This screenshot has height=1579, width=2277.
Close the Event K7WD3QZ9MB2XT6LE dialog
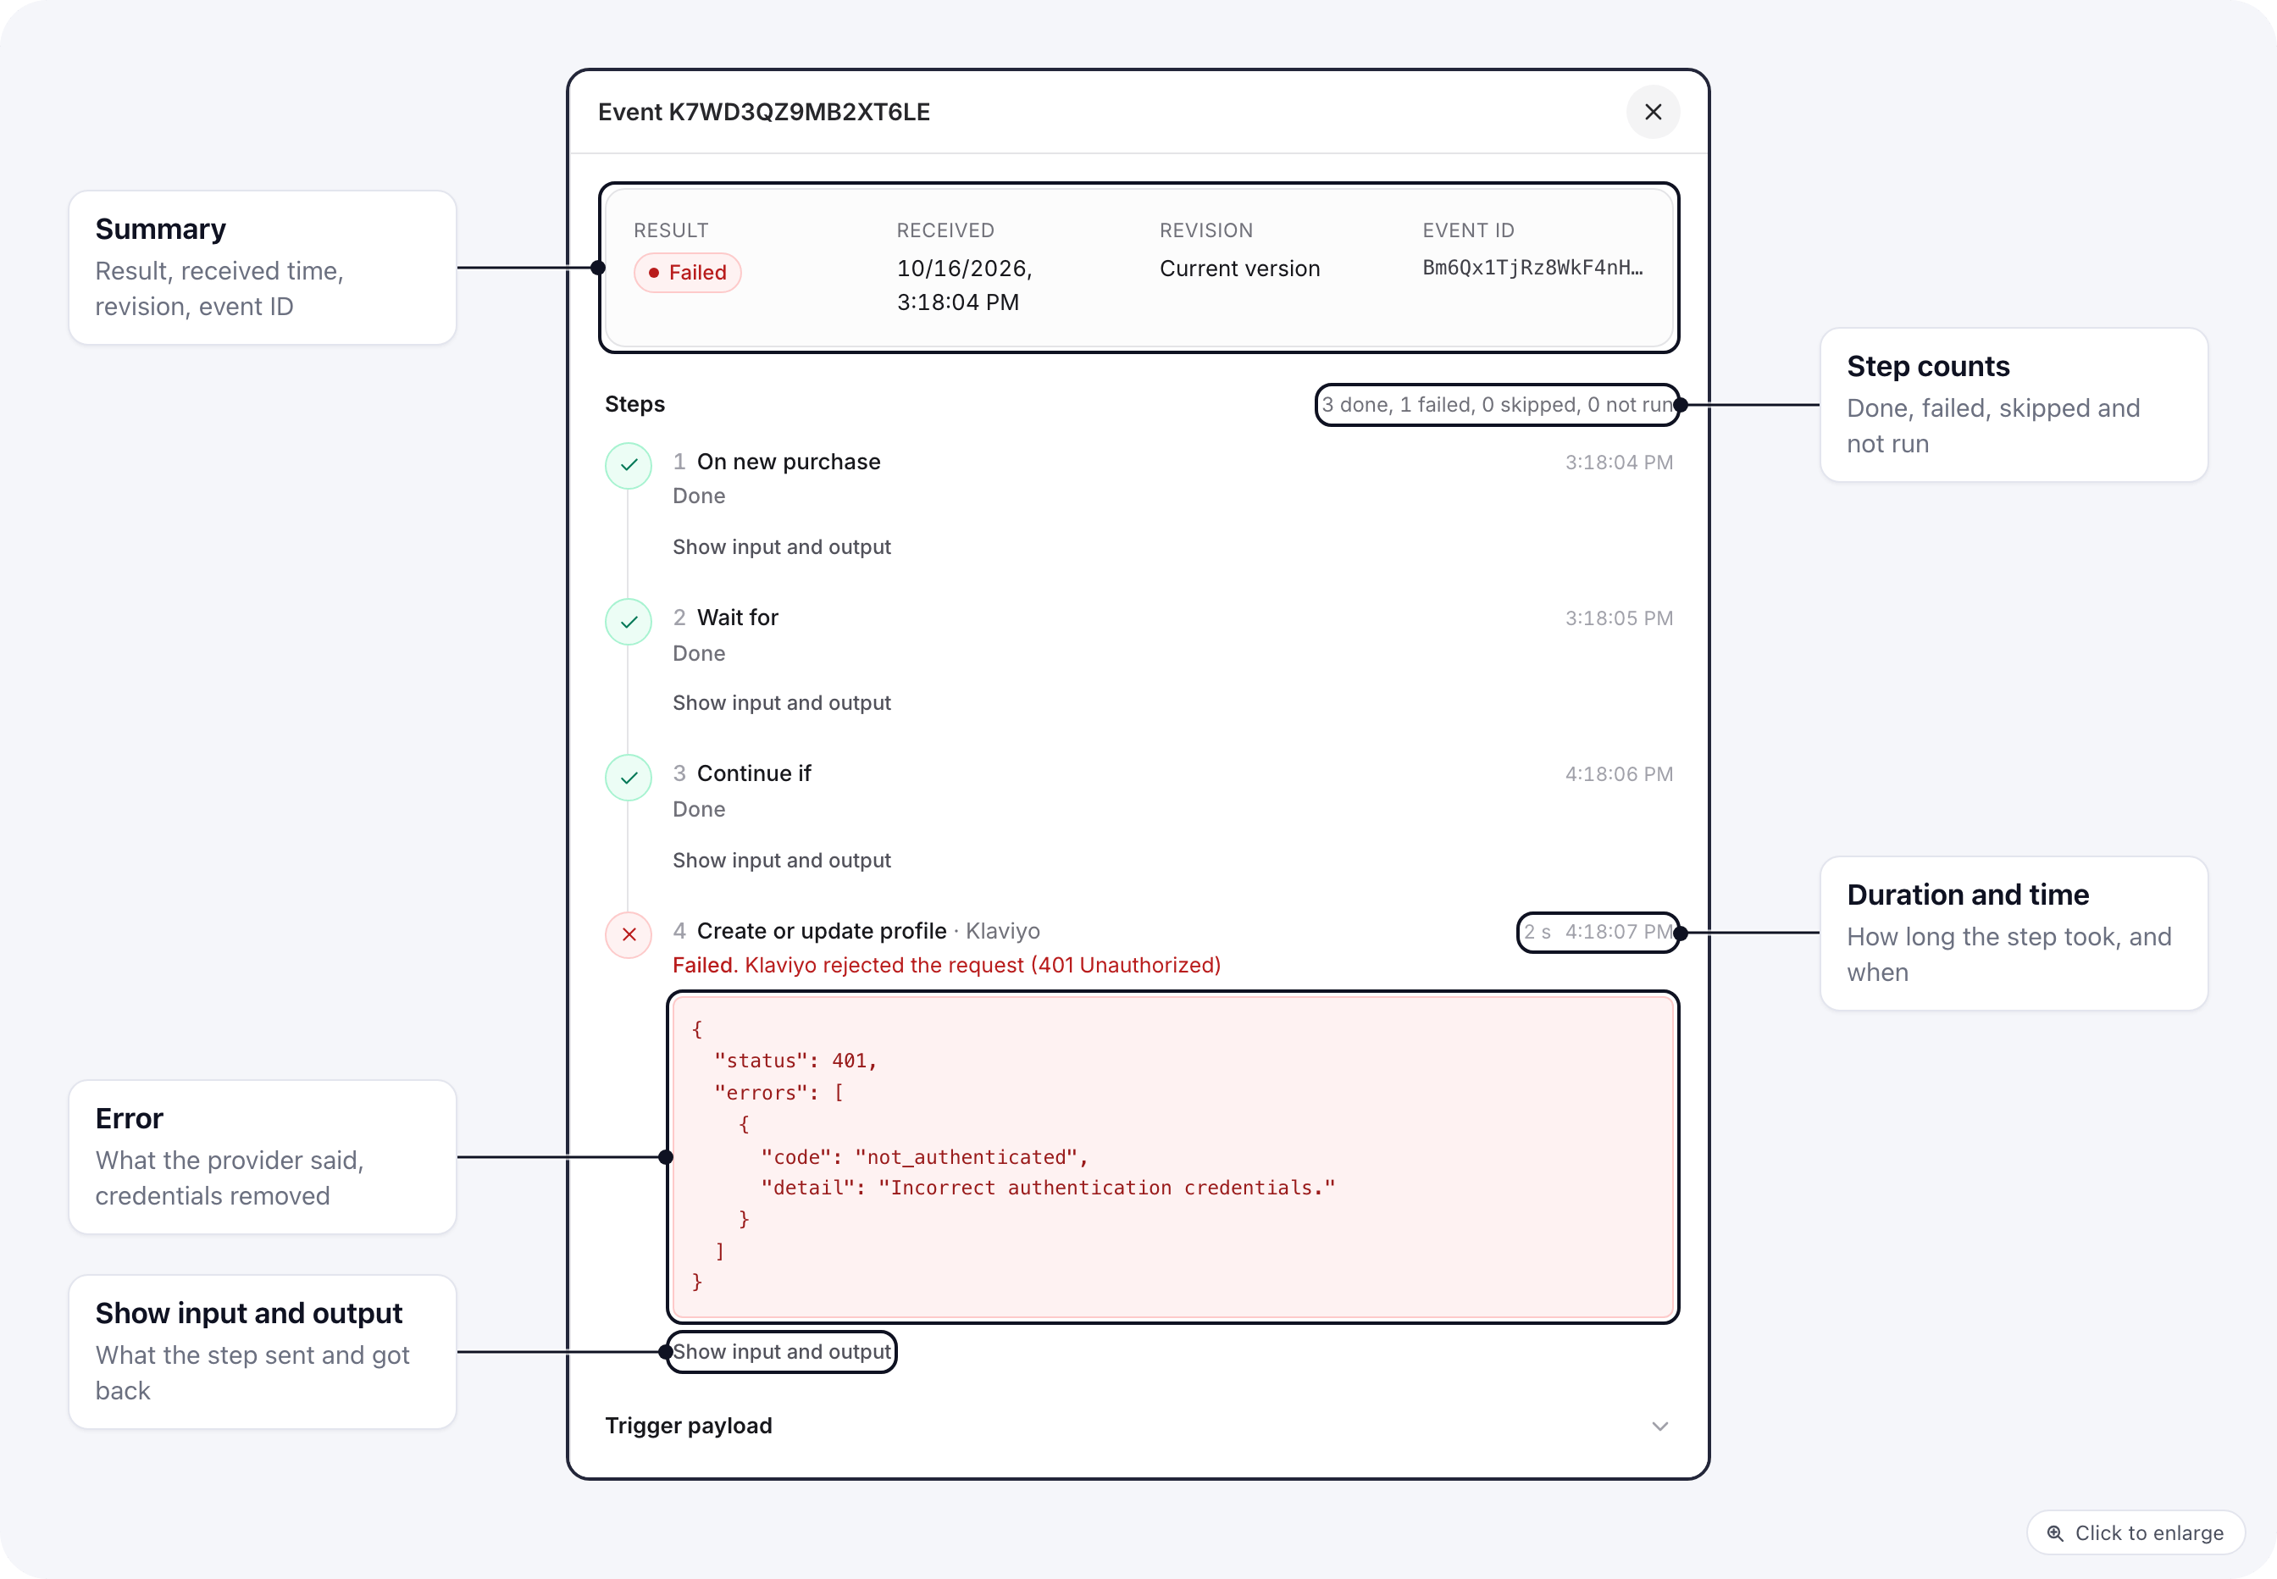[1653, 112]
